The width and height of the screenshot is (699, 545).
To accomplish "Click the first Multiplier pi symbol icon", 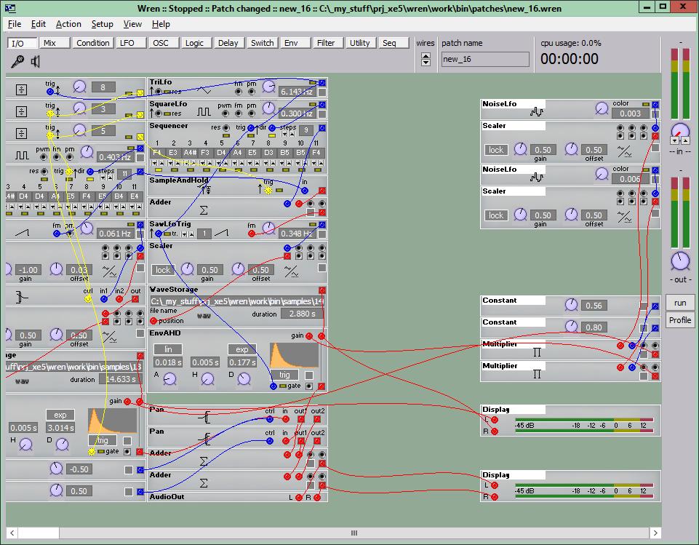I will (537, 352).
